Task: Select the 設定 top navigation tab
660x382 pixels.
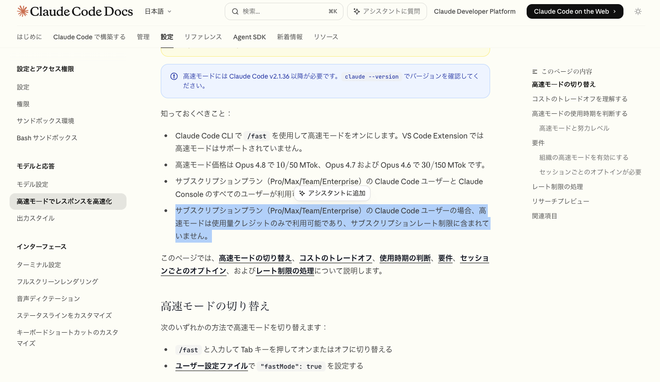Action: pos(167,37)
